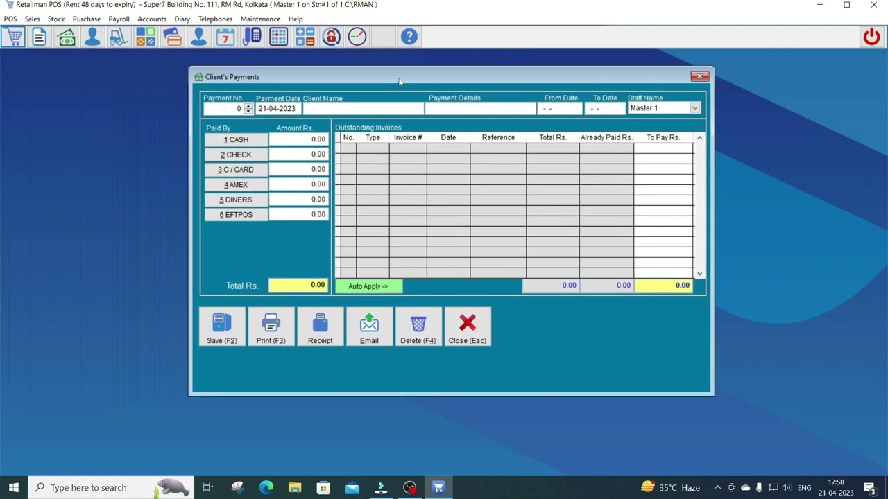888x499 pixels.
Task: Click the Payment No. spinner arrows
Action: tap(248, 109)
